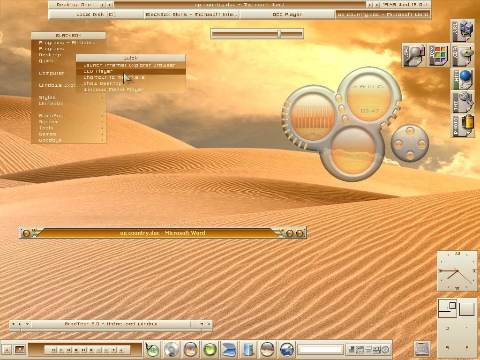This screenshot has height=360, width=480.
Task: Click the up arrow button in player bar
Action: tap(114, 350)
